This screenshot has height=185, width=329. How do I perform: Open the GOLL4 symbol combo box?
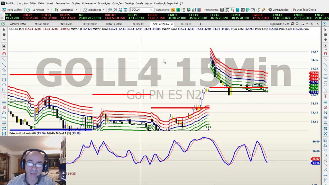pos(142,10)
